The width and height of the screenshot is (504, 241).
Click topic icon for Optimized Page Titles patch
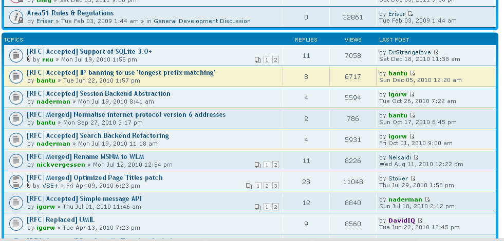coord(16,182)
